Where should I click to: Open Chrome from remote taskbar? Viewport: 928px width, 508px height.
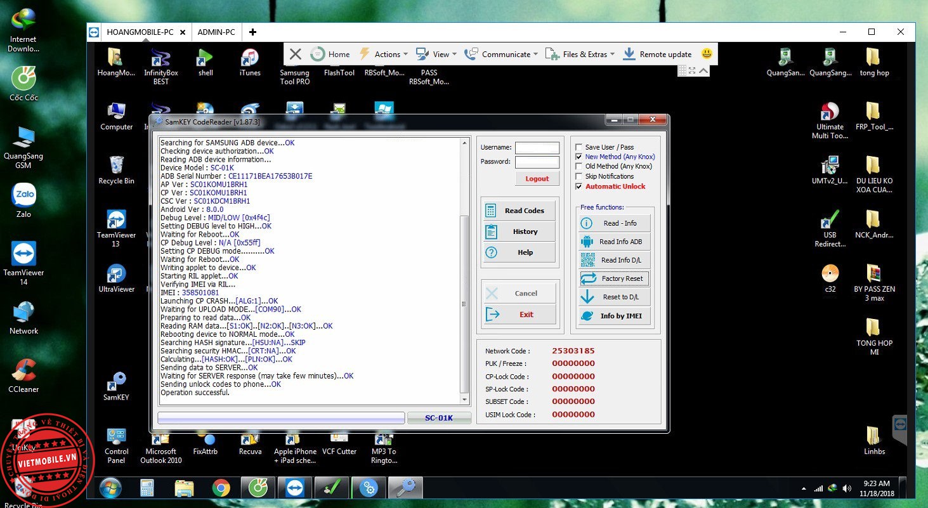[x=221, y=488]
